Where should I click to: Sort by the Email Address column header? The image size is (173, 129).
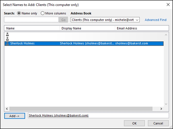[x=142, y=28]
